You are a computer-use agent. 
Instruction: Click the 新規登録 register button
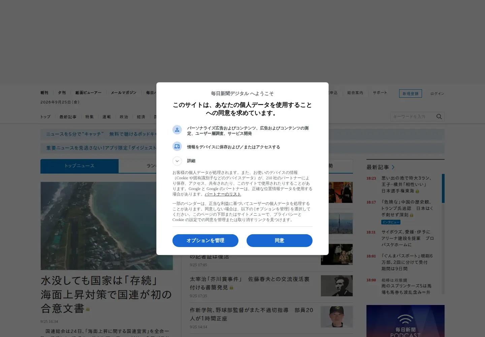(411, 94)
